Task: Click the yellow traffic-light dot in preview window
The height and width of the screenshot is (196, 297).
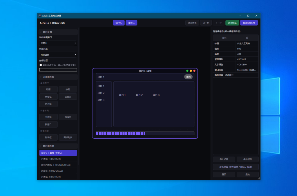Action: [x=191, y=71]
